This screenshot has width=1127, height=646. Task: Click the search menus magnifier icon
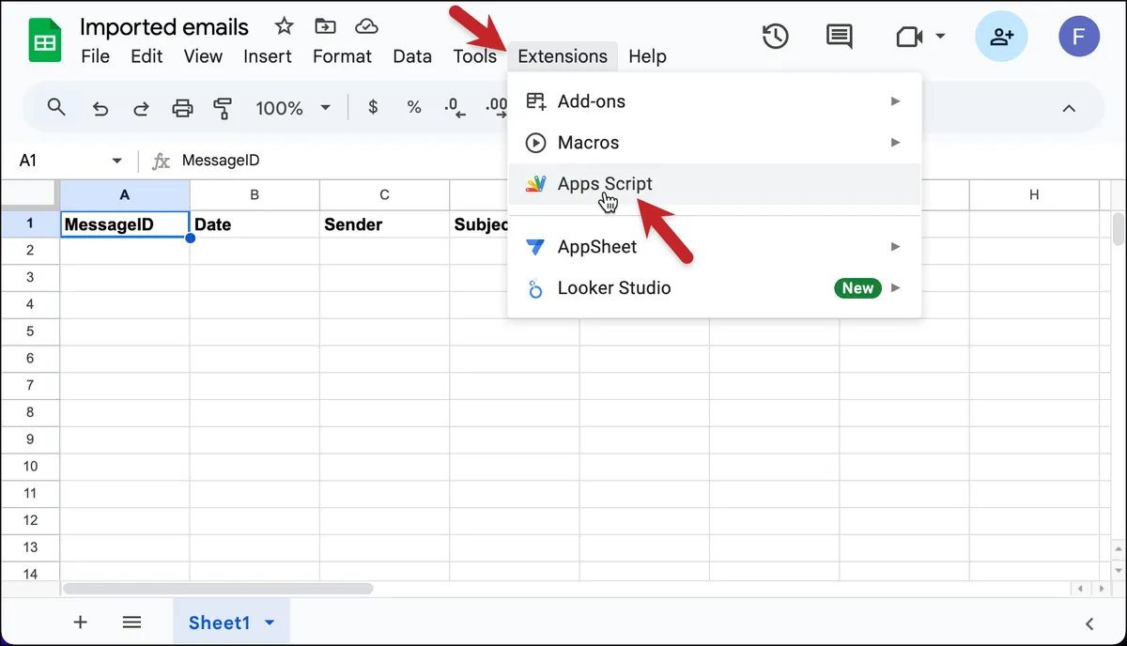tap(56, 107)
